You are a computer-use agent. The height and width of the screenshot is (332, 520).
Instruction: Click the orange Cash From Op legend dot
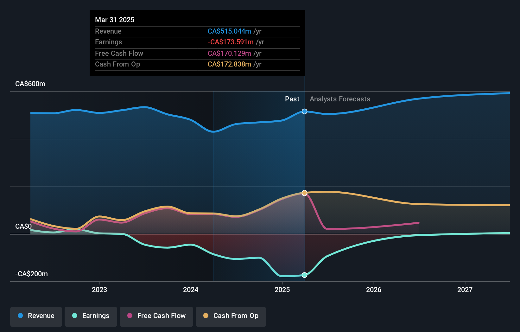206,316
